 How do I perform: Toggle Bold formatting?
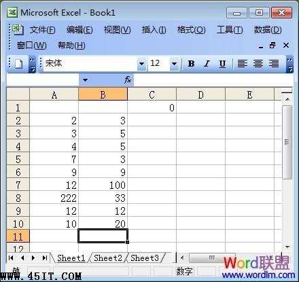191,64
